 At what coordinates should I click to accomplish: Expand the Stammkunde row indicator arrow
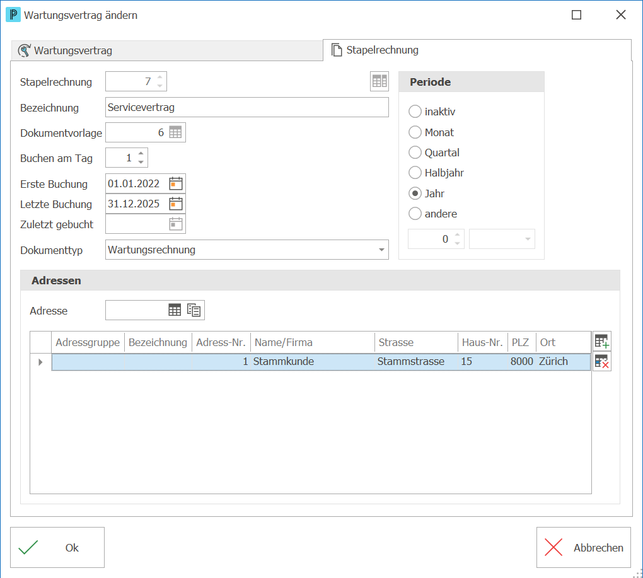pyautogui.click(x=40, y=362)
